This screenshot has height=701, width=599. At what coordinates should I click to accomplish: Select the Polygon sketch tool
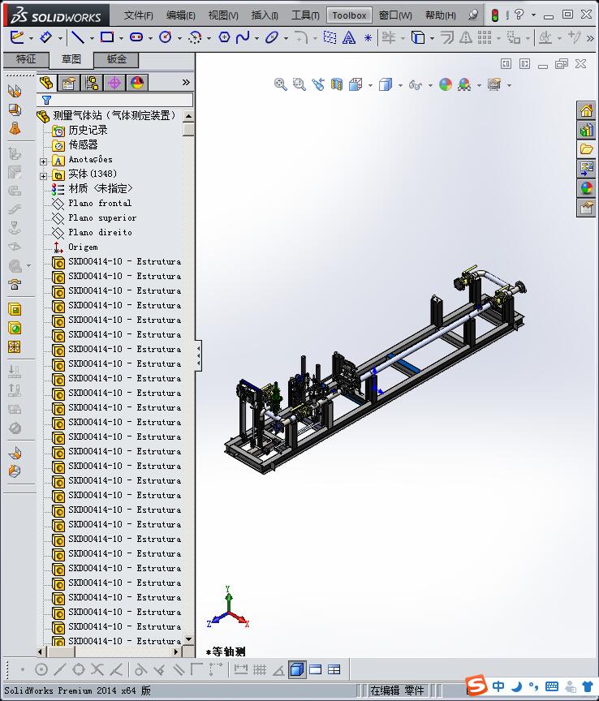(x=224, y=37)
